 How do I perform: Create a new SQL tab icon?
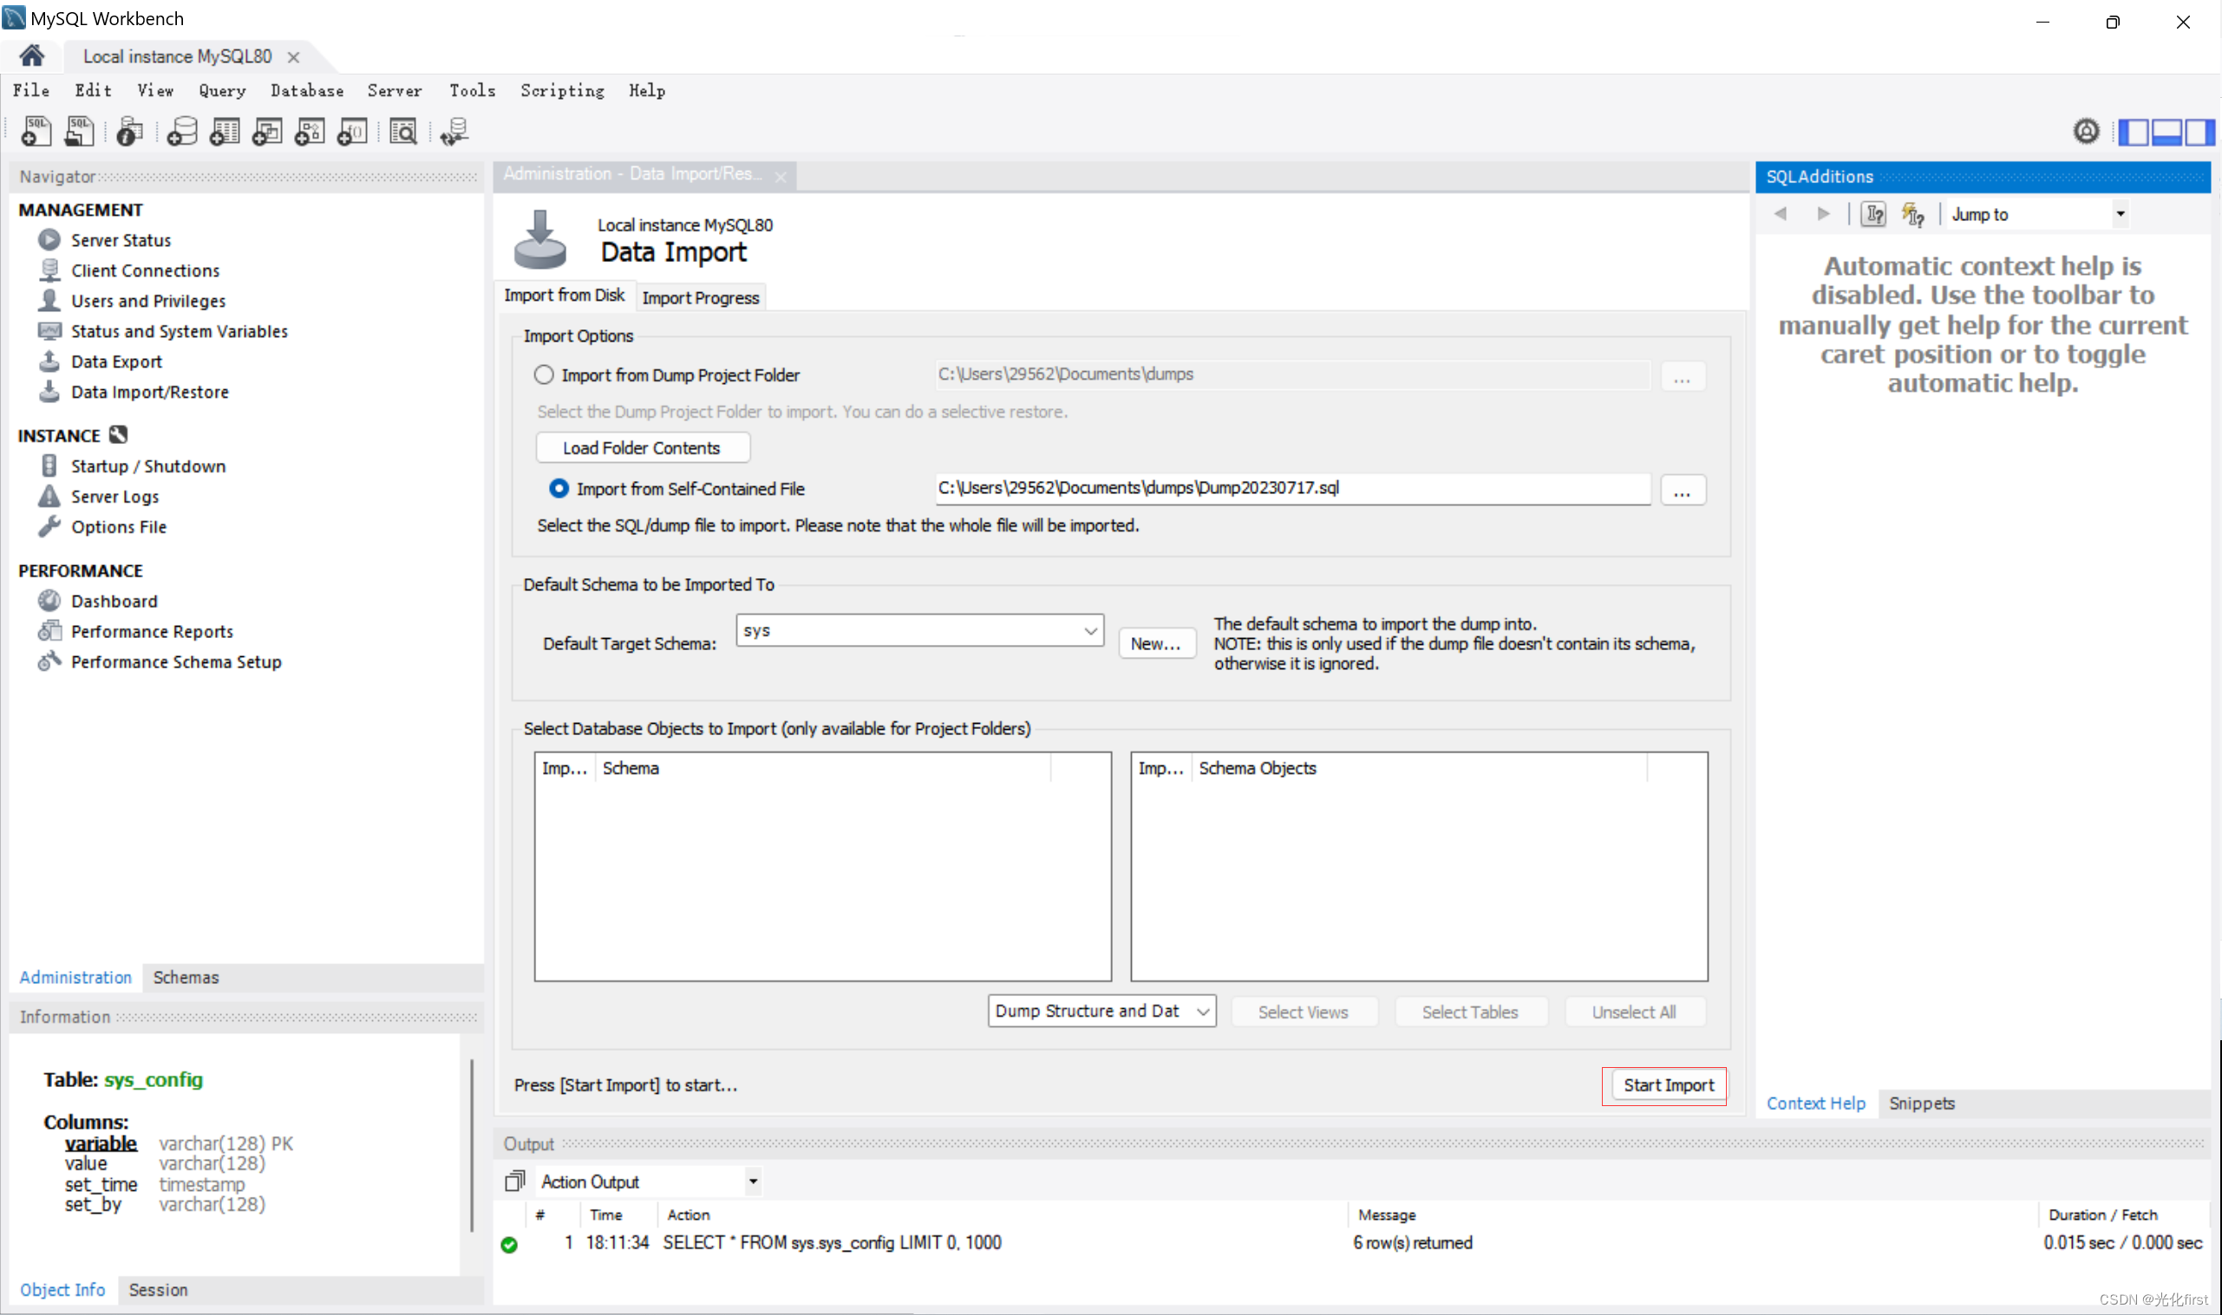click(36, 131)
